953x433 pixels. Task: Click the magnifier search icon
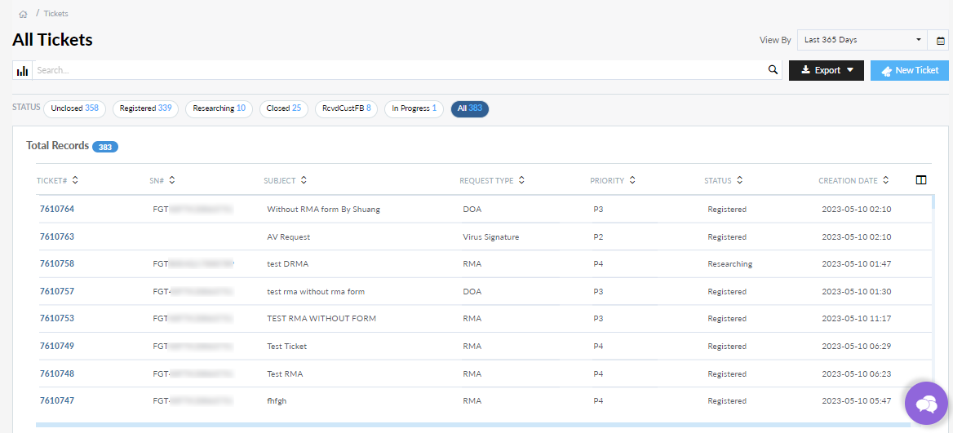[x=773, y=70]
